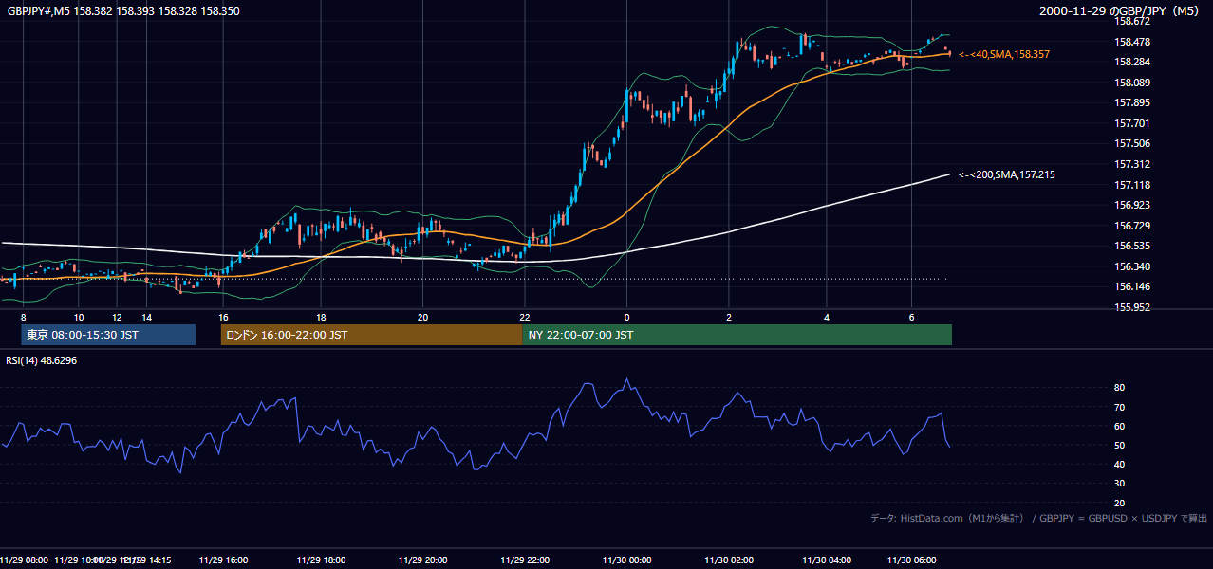This screenshot has height=569, width=1213.
Task: Click price axis value 157.701
Action: (1133, 123)
